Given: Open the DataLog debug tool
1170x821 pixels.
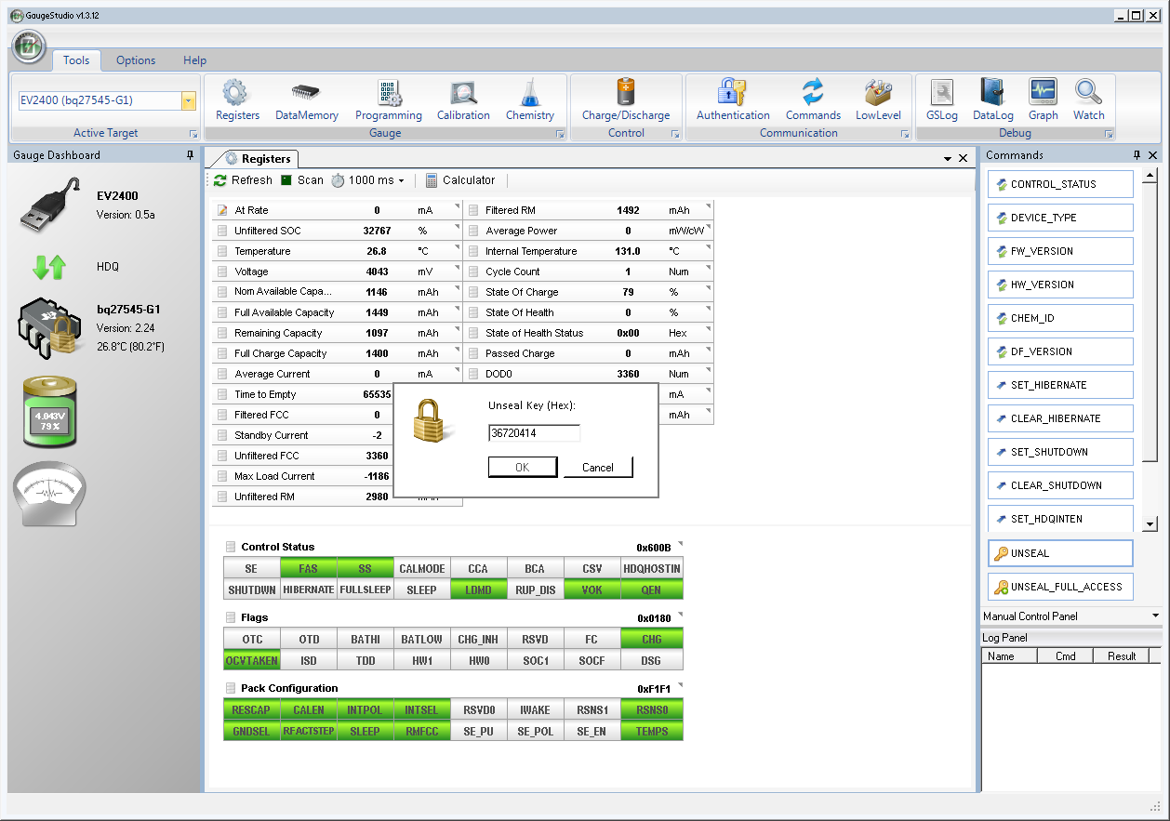Looking at the screenshot, I should click(992, 100).
